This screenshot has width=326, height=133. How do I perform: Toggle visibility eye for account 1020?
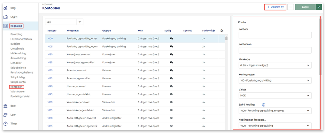(x=171, y=54)
